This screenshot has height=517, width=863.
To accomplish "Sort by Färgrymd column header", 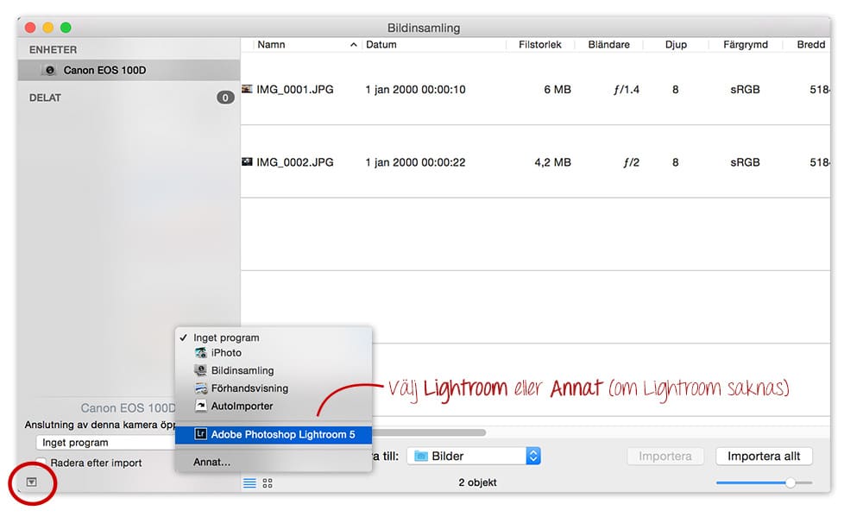I will coord(746,45).
